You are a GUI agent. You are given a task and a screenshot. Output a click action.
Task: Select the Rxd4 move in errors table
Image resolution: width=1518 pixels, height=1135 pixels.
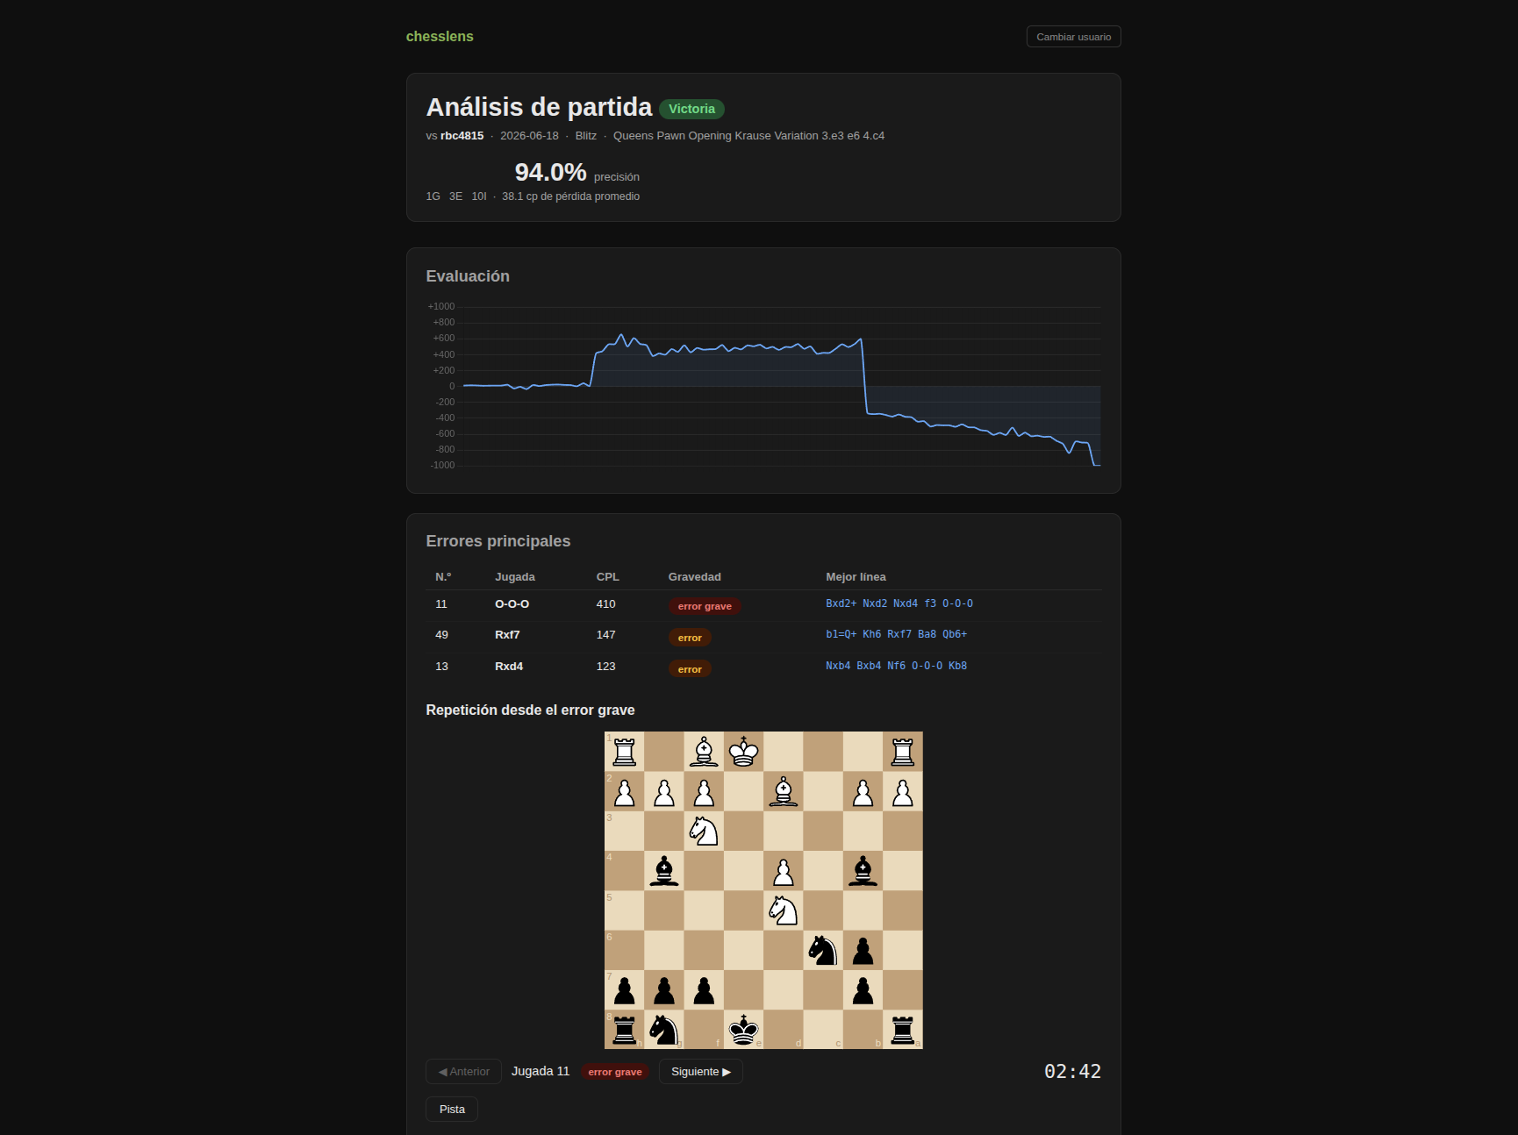509,667
